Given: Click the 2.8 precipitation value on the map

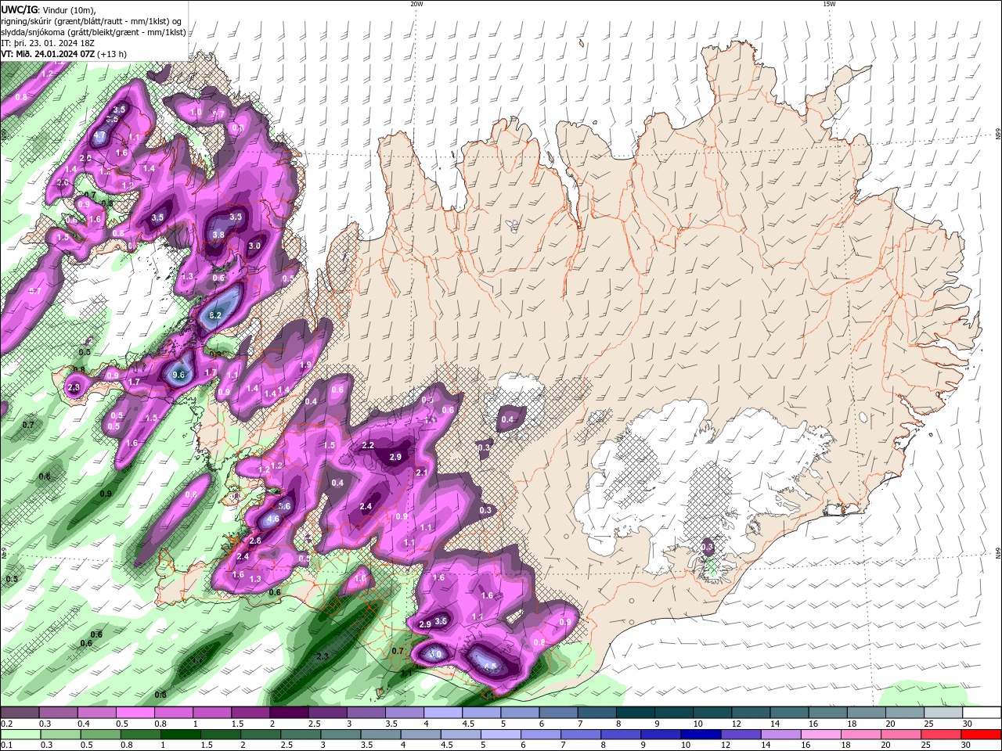Looking at the screenshot, I should (x=255, y=541).
